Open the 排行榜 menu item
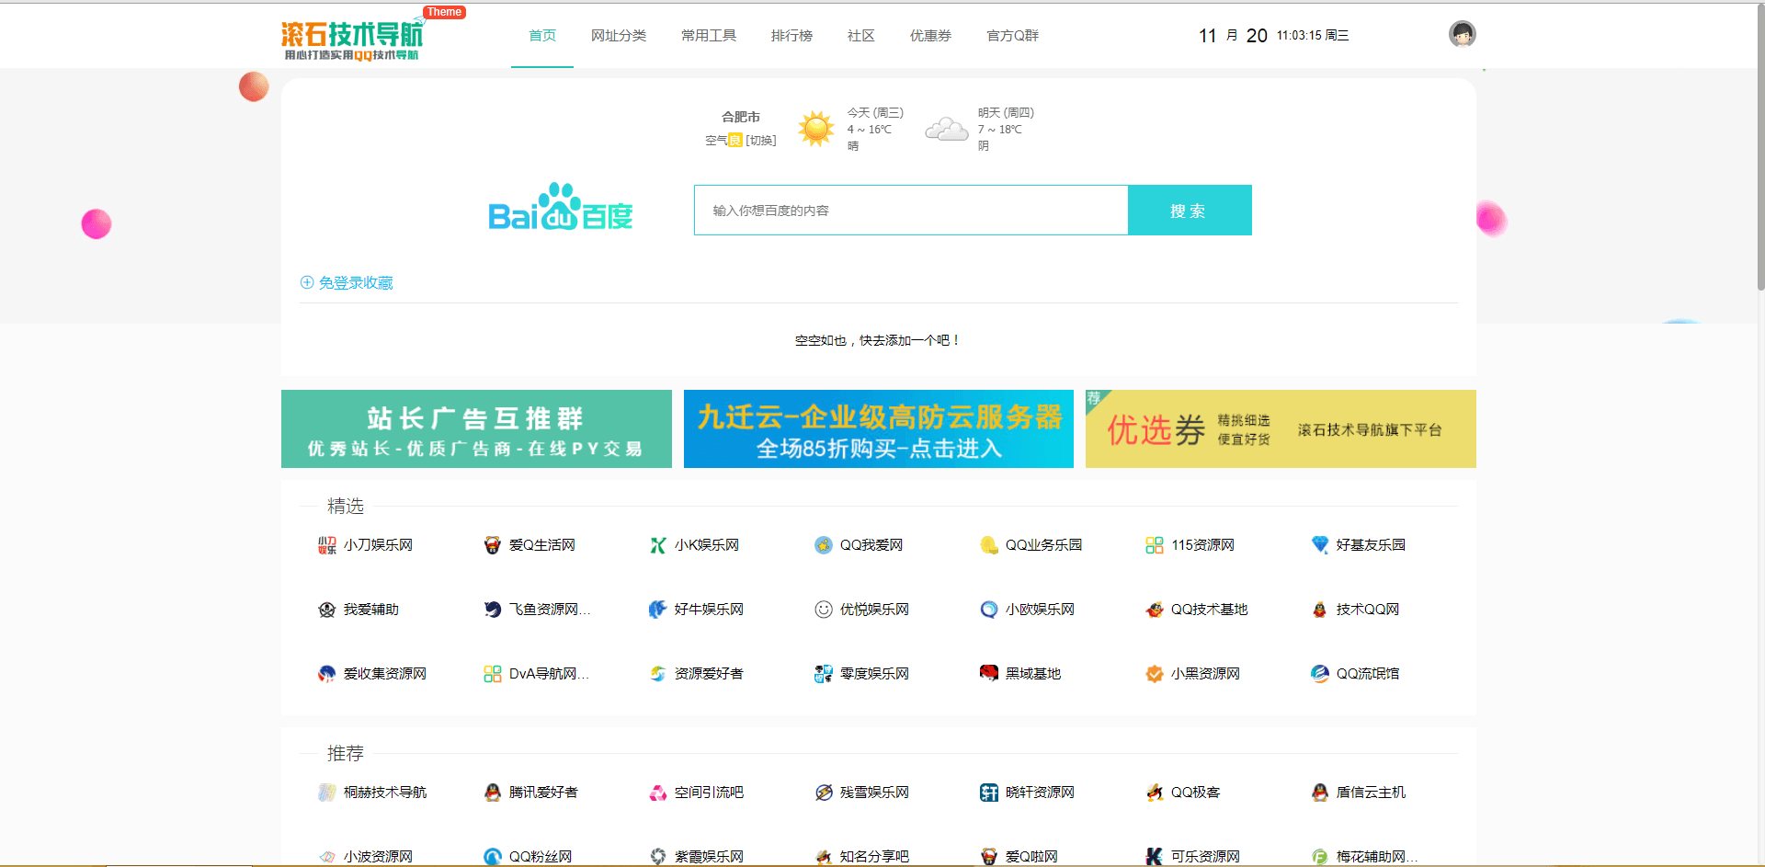 tap(791, 36)
